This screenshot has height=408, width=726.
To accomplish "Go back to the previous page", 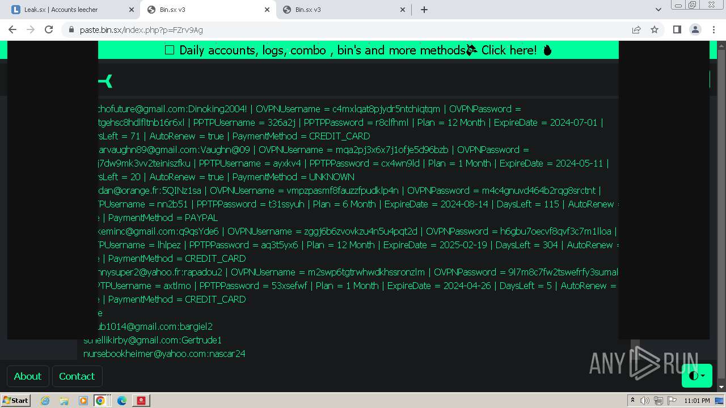I will coord(12,29).
